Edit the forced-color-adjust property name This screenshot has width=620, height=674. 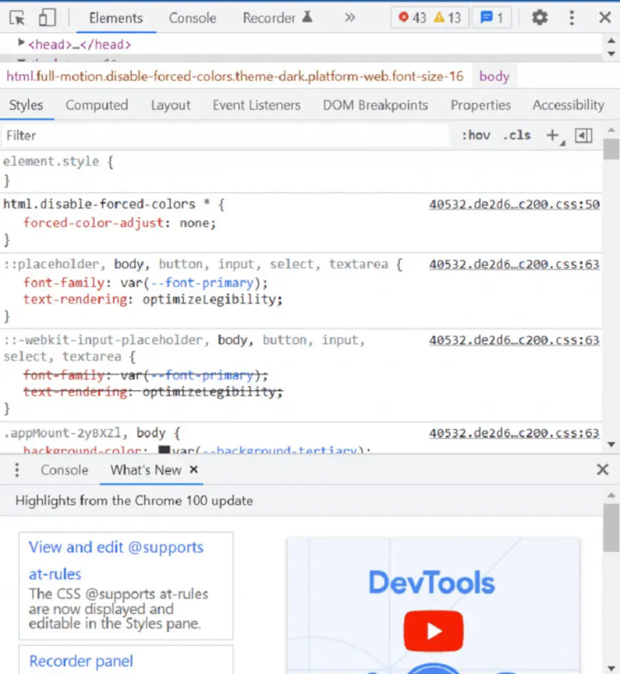[x=93, y=223]
